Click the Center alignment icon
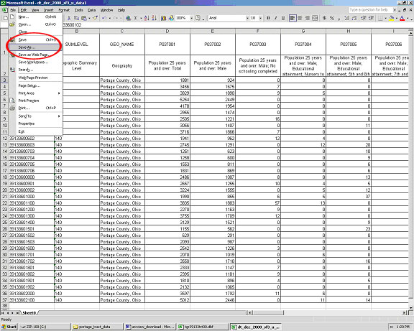 click(300, 18)
